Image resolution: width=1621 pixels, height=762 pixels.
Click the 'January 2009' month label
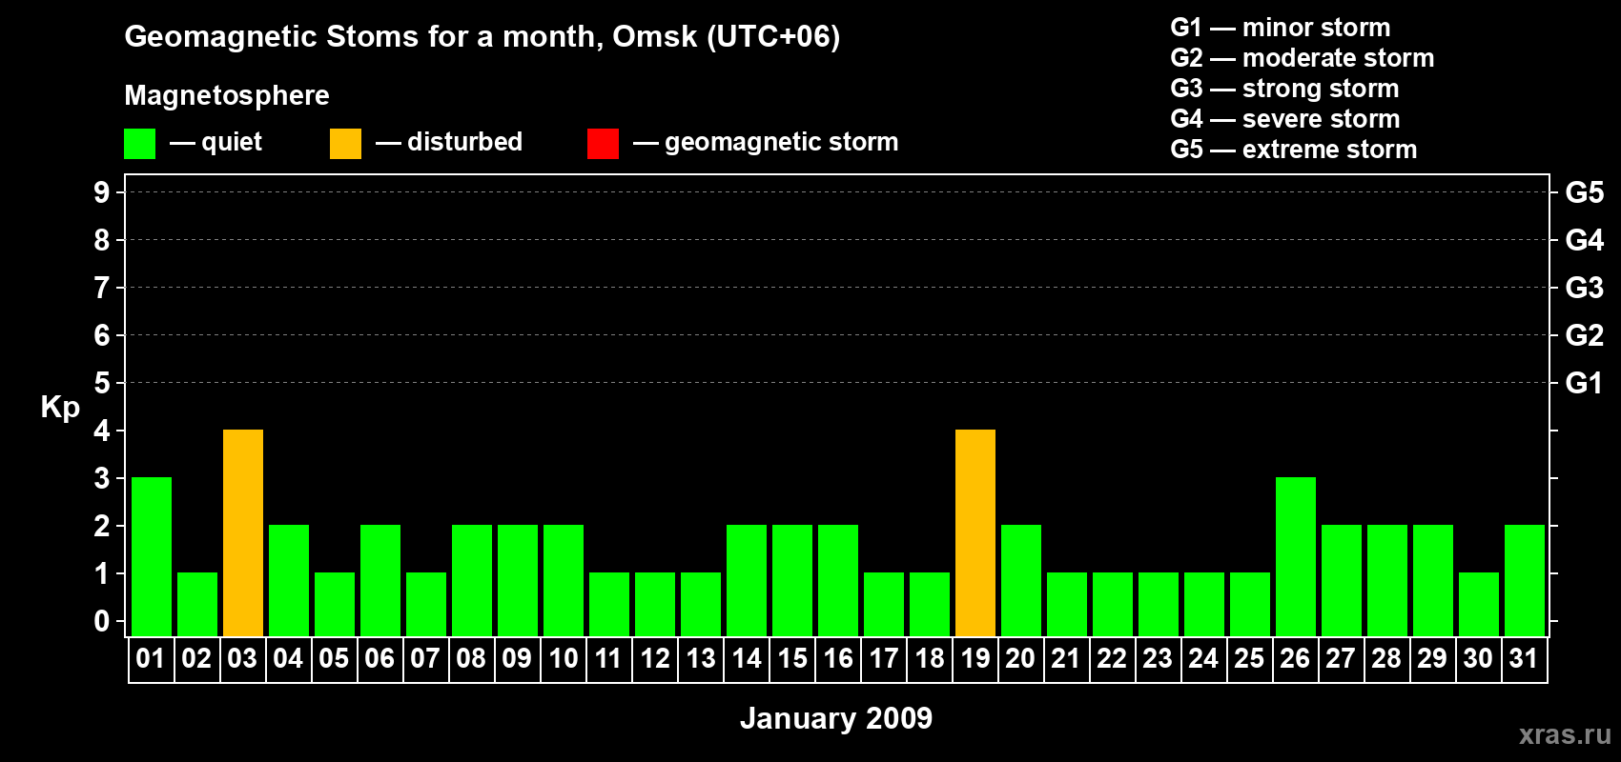point(836,718)
